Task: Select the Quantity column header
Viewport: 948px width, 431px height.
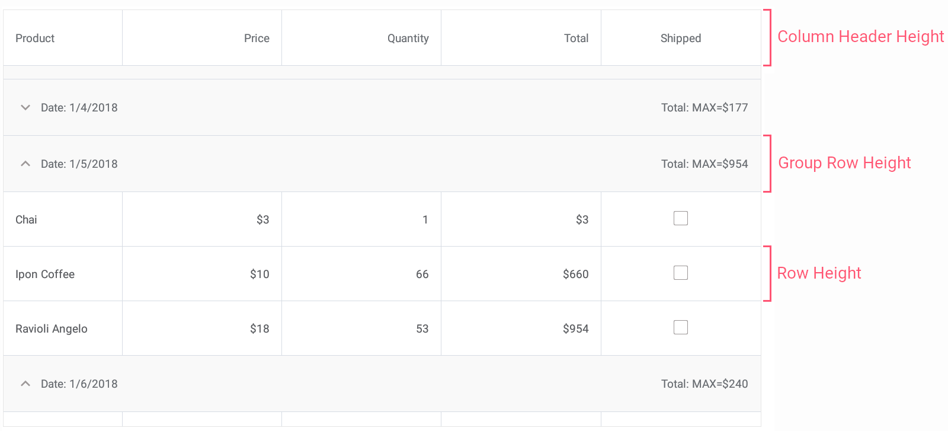Action: 408,39
